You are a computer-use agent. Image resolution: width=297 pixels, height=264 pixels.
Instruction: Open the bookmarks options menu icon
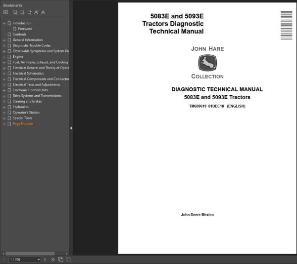pos(5,12)
